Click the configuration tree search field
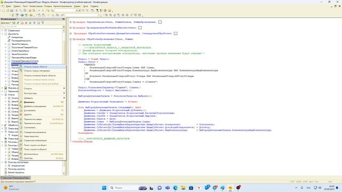The width and height of the screenshot is (342, 192). (x=31, y=27)
